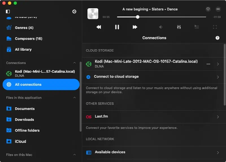Toggle the sidebar visibility
The height and width of the screenshot is (162, 226).
tap(8, 12)
